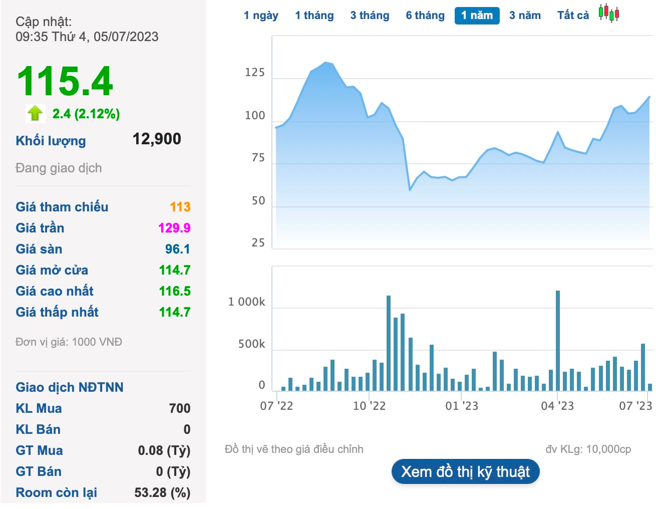
Task: Click the '01 '23' x-axis label
Action: click(462, 406)
